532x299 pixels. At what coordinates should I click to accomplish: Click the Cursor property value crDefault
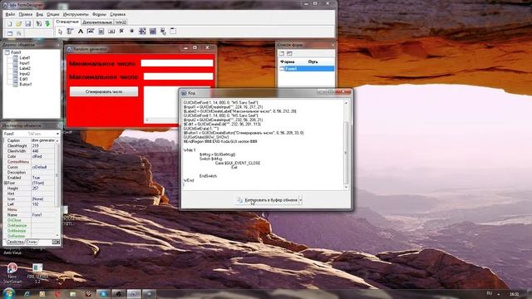click(x=42, y=167)
